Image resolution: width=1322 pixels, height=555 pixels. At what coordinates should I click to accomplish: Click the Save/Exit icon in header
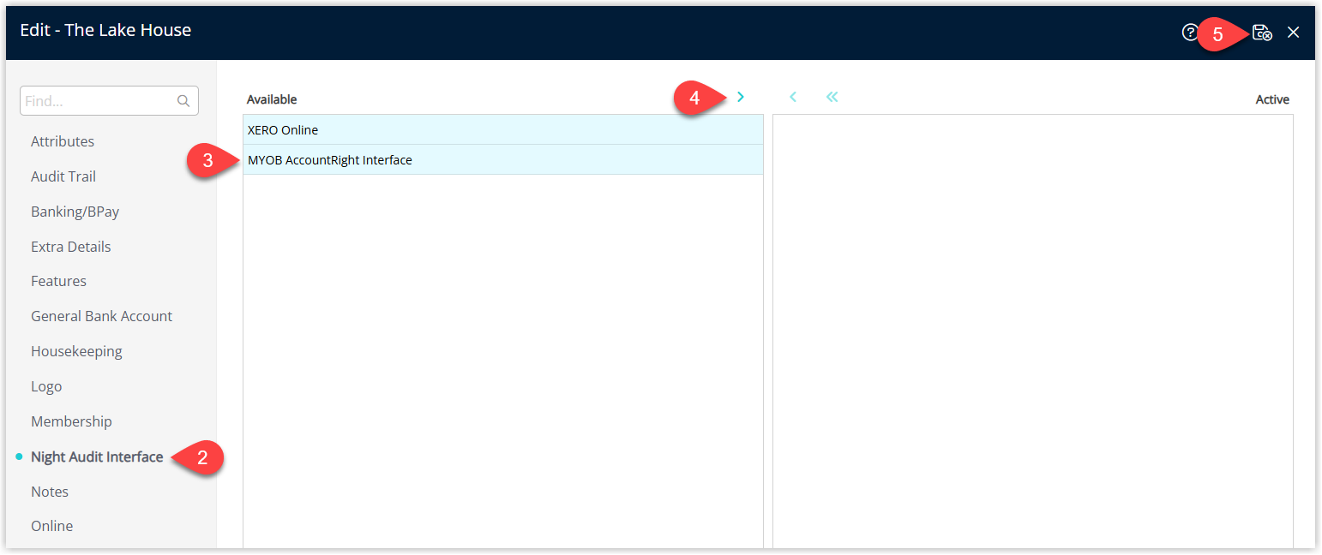(x=1262, y=33)
